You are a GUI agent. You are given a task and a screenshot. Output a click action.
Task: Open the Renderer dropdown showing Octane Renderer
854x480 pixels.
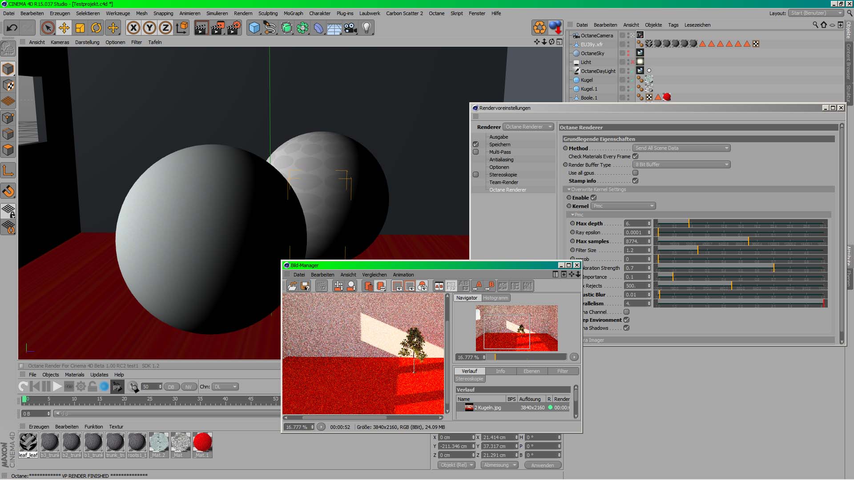[x=528, y=127]
